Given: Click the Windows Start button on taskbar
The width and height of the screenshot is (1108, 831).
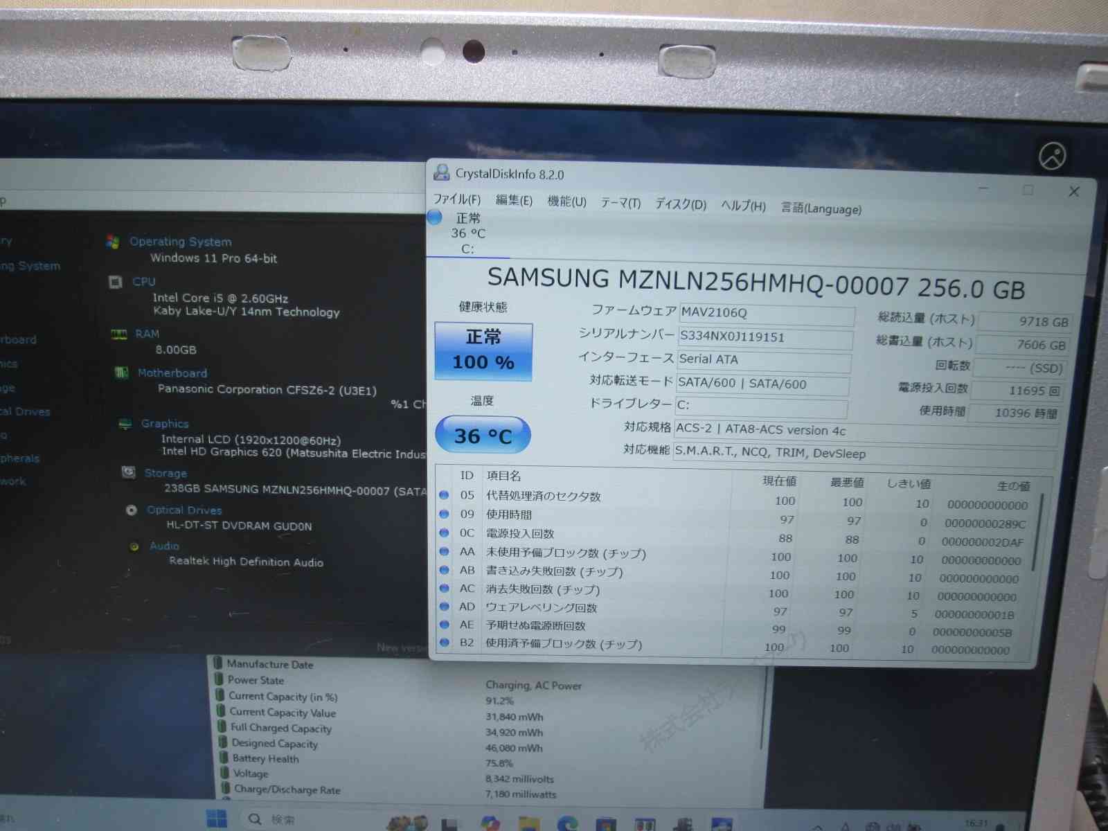Looking at the screenshot, I should [x=216, y=819].
